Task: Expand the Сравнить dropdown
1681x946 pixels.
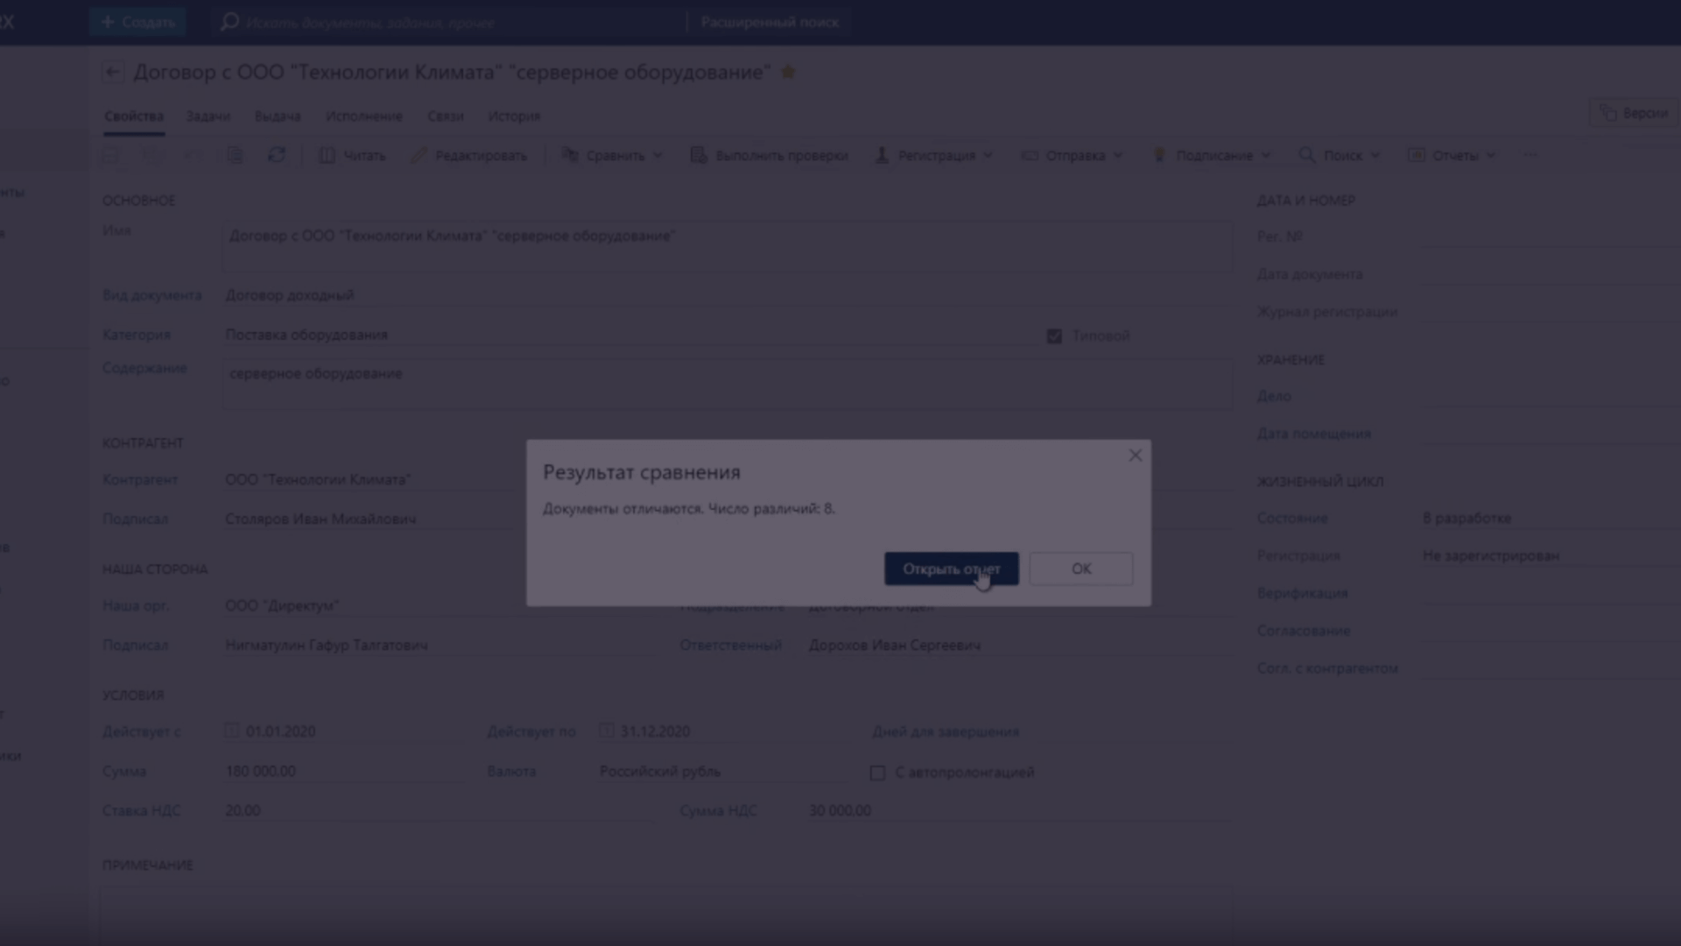Action: pos(658,155)
